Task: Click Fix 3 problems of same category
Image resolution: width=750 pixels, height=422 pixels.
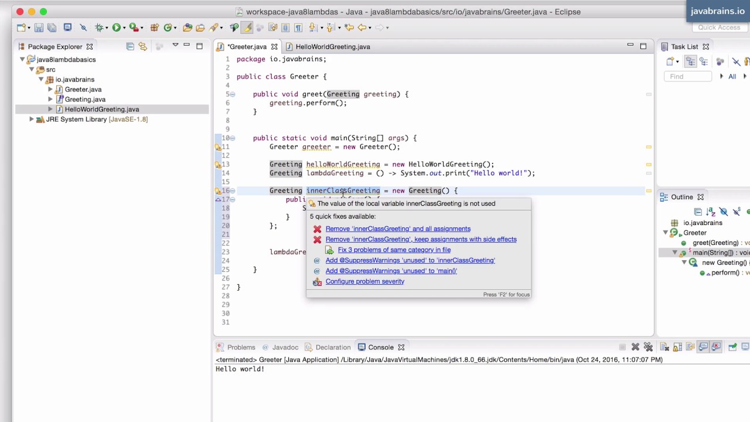Action: [x=394, y=250]
